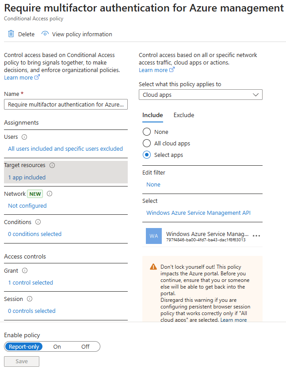Open Learn more link under network access description
This screenshot has height=369, width=286.
tap(153, 70)
